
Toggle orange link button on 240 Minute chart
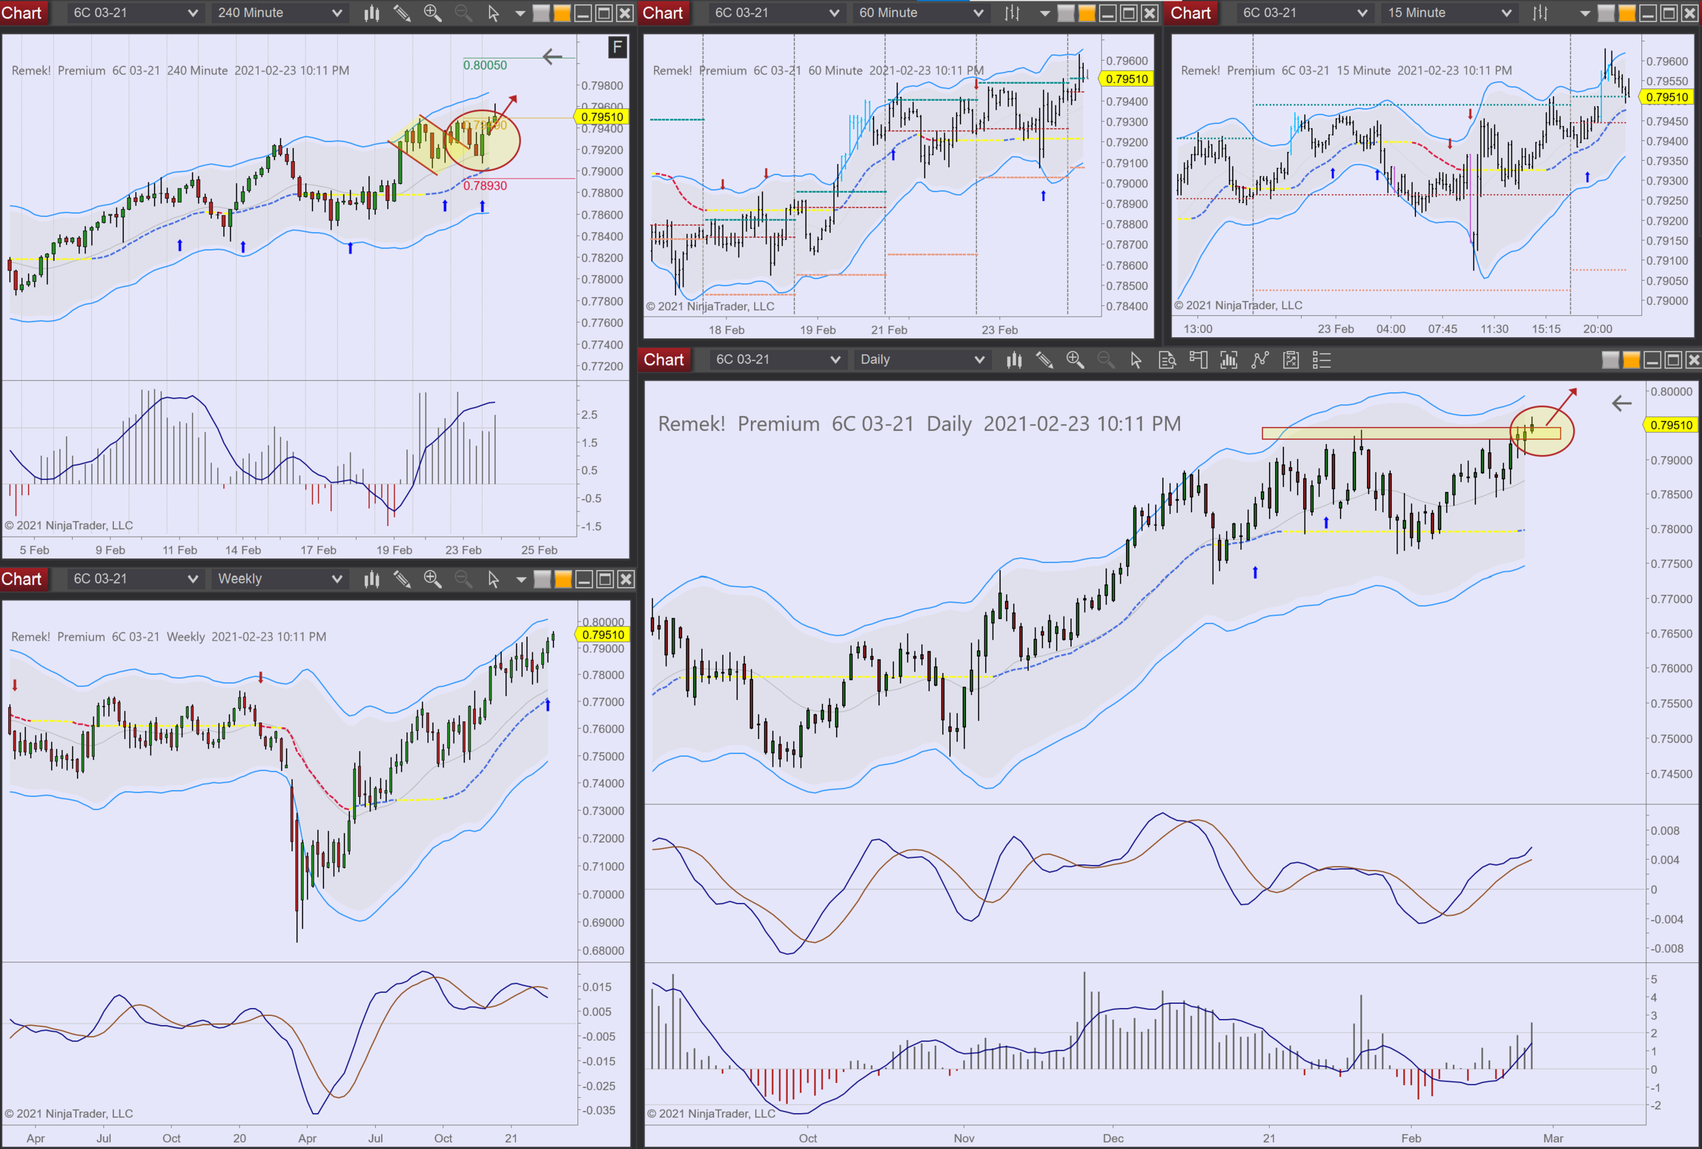[562, 13]
